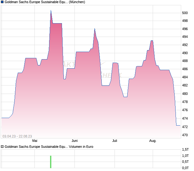194x171 pixels.
Task: Click the 498 price axis value
Action: click(185, 21)
